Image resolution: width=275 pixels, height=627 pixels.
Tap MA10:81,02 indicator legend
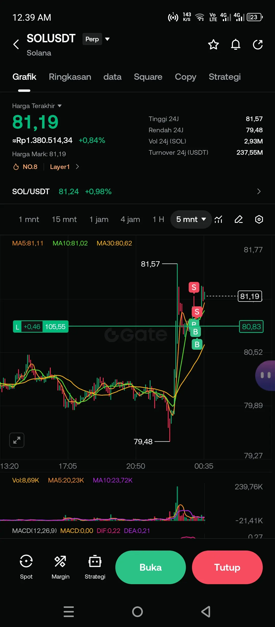click(70, 243)
